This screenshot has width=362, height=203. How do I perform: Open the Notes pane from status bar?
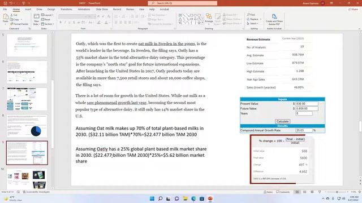(x=268, y=192)
